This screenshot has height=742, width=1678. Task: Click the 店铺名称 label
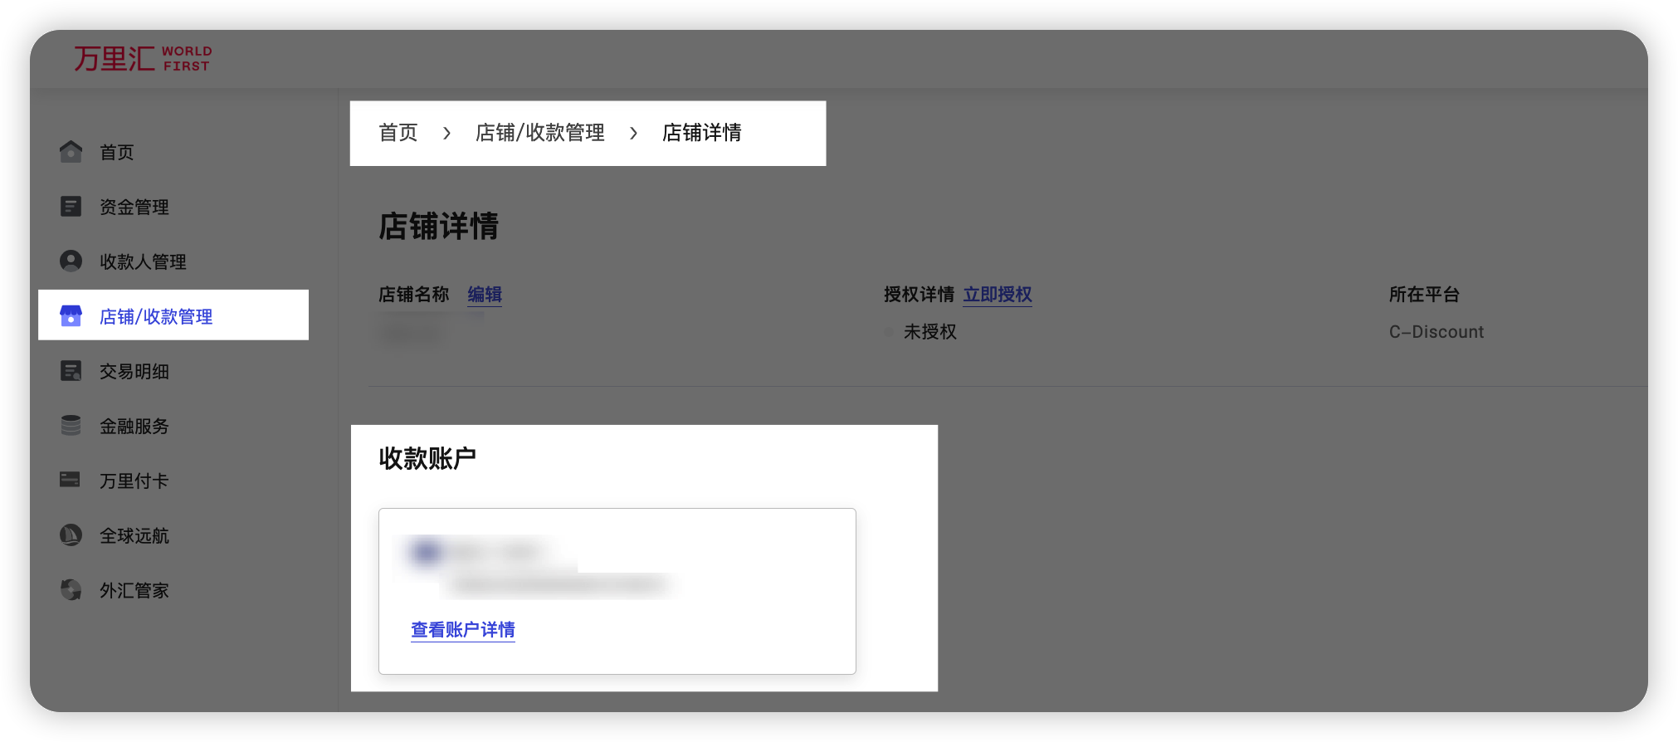(413, 295)
